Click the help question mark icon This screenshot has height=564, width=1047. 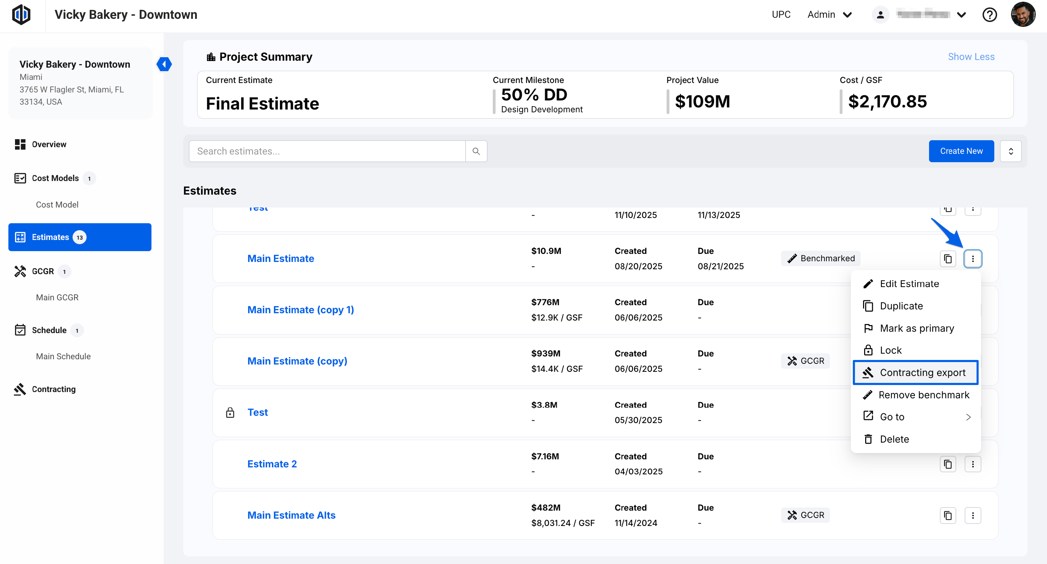[989, 15]
